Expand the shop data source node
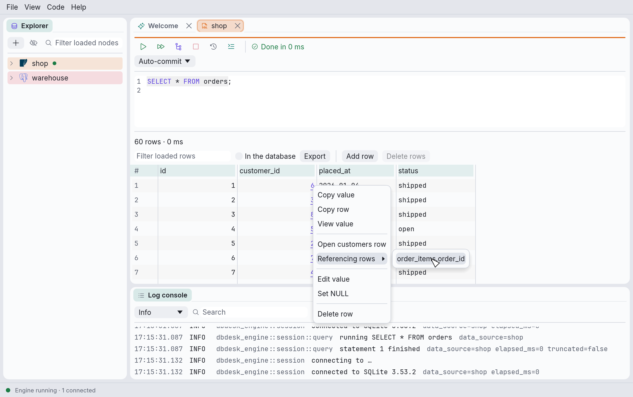Image resolution: width=633 pixels, height=397 pixels. (x=12, y=63)
